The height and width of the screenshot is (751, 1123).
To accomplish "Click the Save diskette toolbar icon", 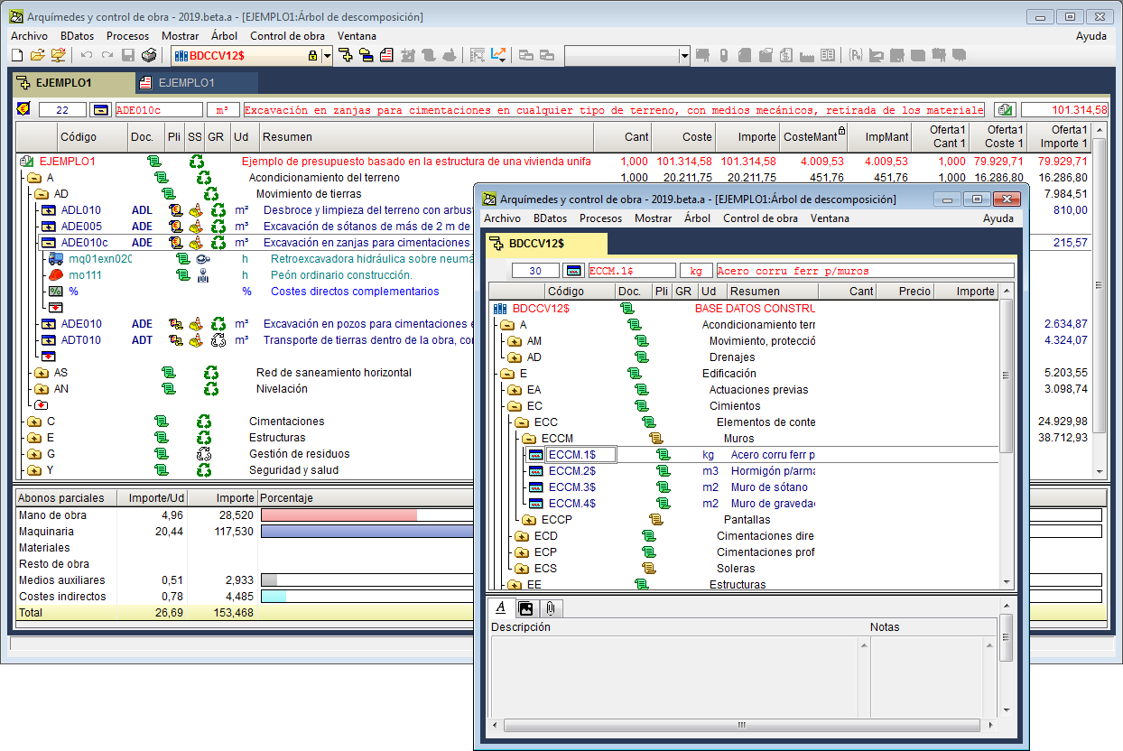I will [x=128, y=56].
